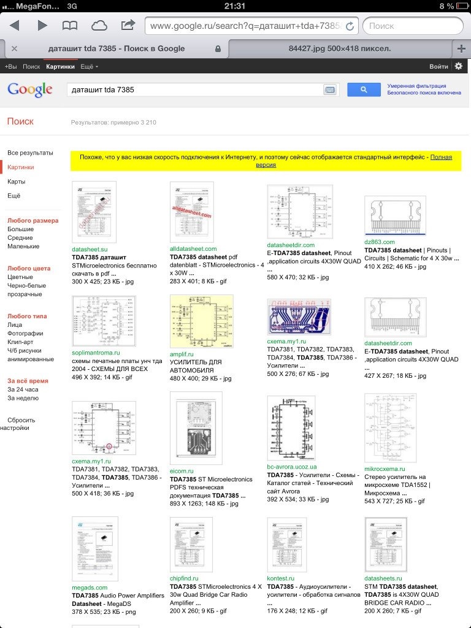Select the даташит tda 7385 tab
Screen dimensions: 471x628
[x=116, y=48]
